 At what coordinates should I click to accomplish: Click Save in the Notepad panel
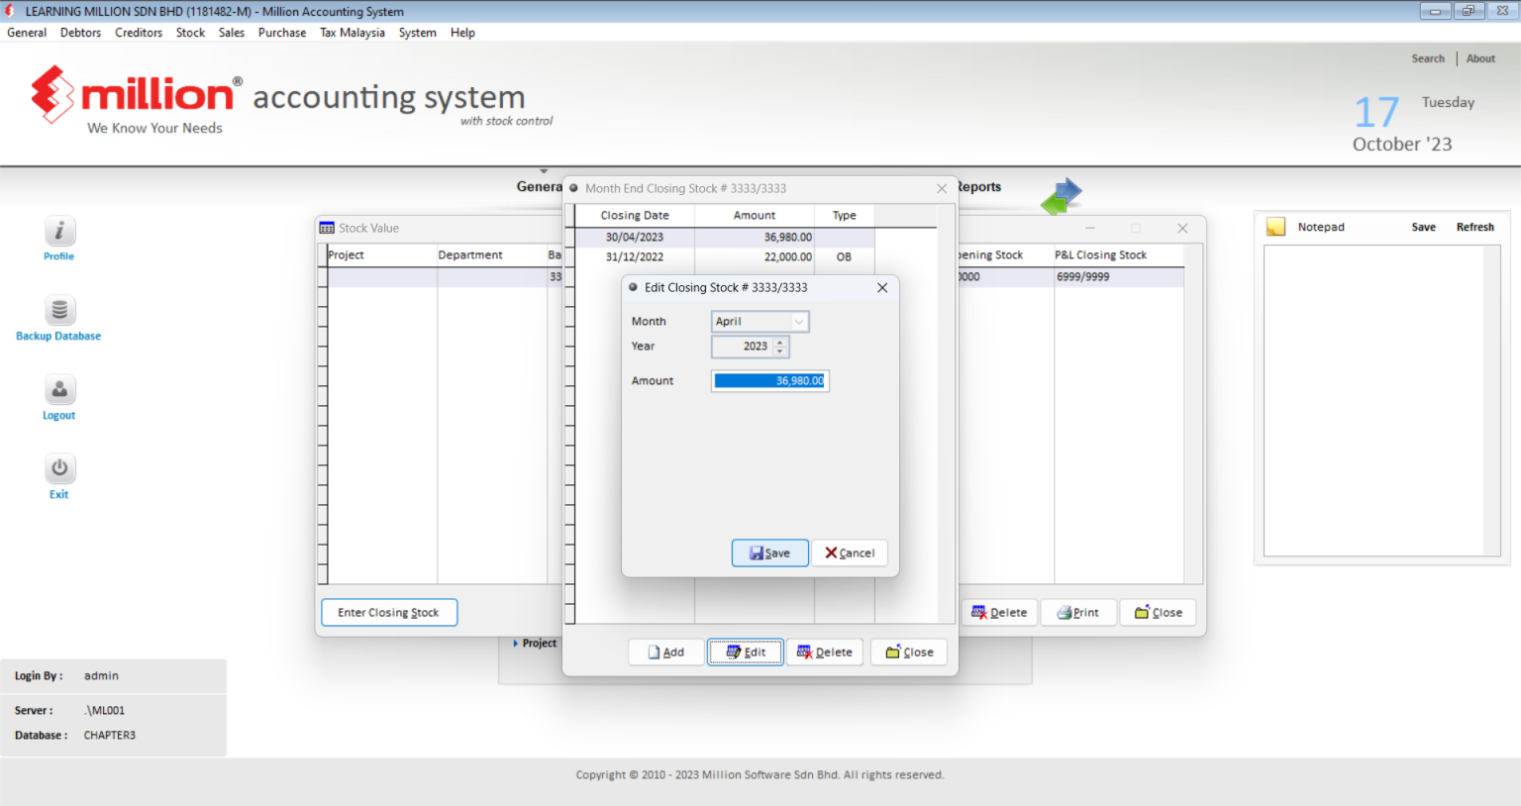click(x=1424, y=227)
